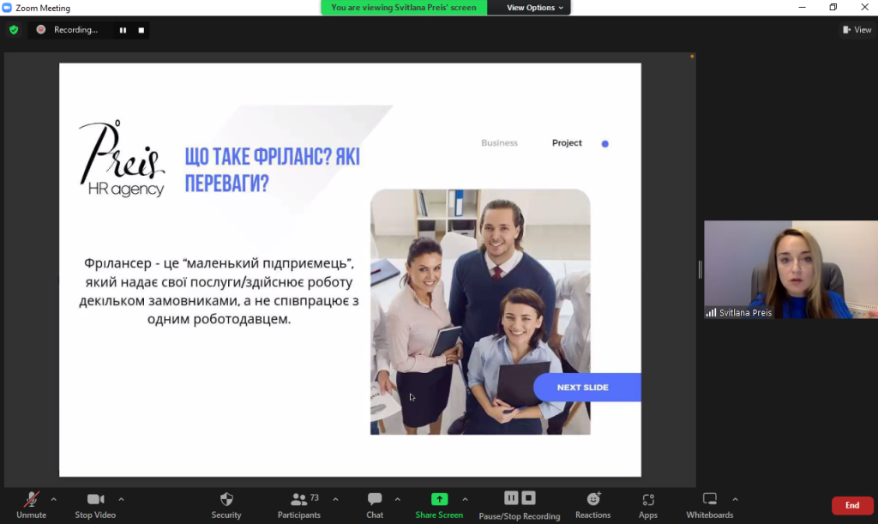The image size is (878, 524).
Task: Select Svitlana Preis video thumbnail
Action: [x=791, y=270]
